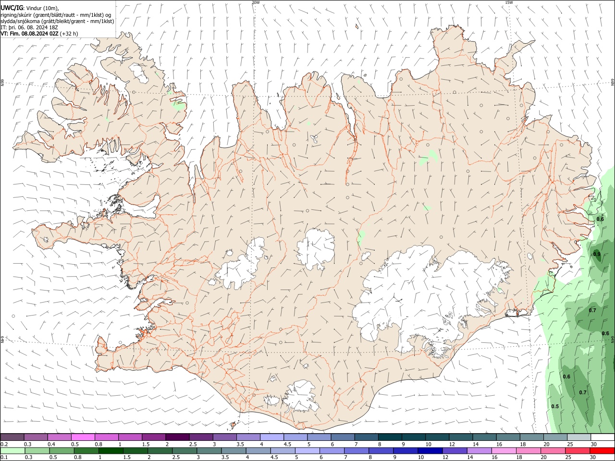Pick the steel blue swatch at snow value 6
Screen dimensions: 615x461
coord(343,437)
